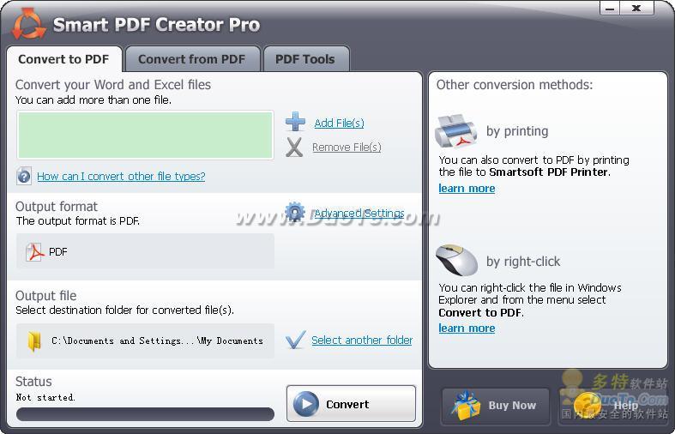Viewport: 675px width, 434px height.
Task: Click the question mark help icon
Action: (24, 176)
